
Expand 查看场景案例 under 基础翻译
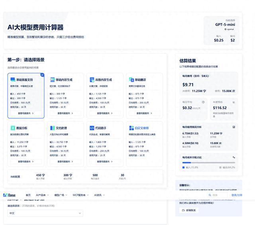click(144, 113)
